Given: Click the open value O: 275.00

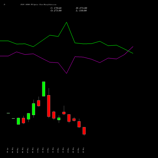Looking at the screenshot, I should click(56, 11).
